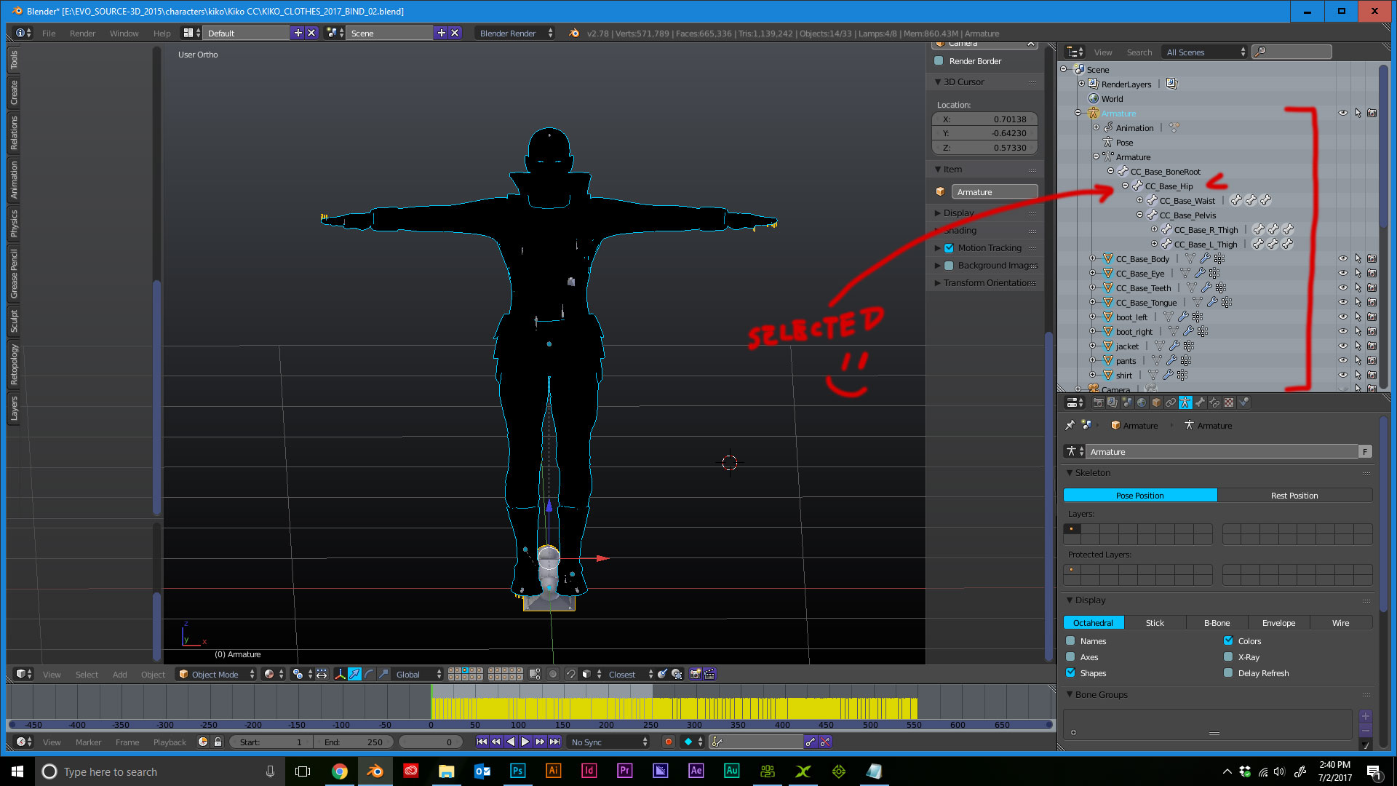Toggle the 3D manipulator axes icon
This screenshot has height=786, width=1397.
(340, 674)
